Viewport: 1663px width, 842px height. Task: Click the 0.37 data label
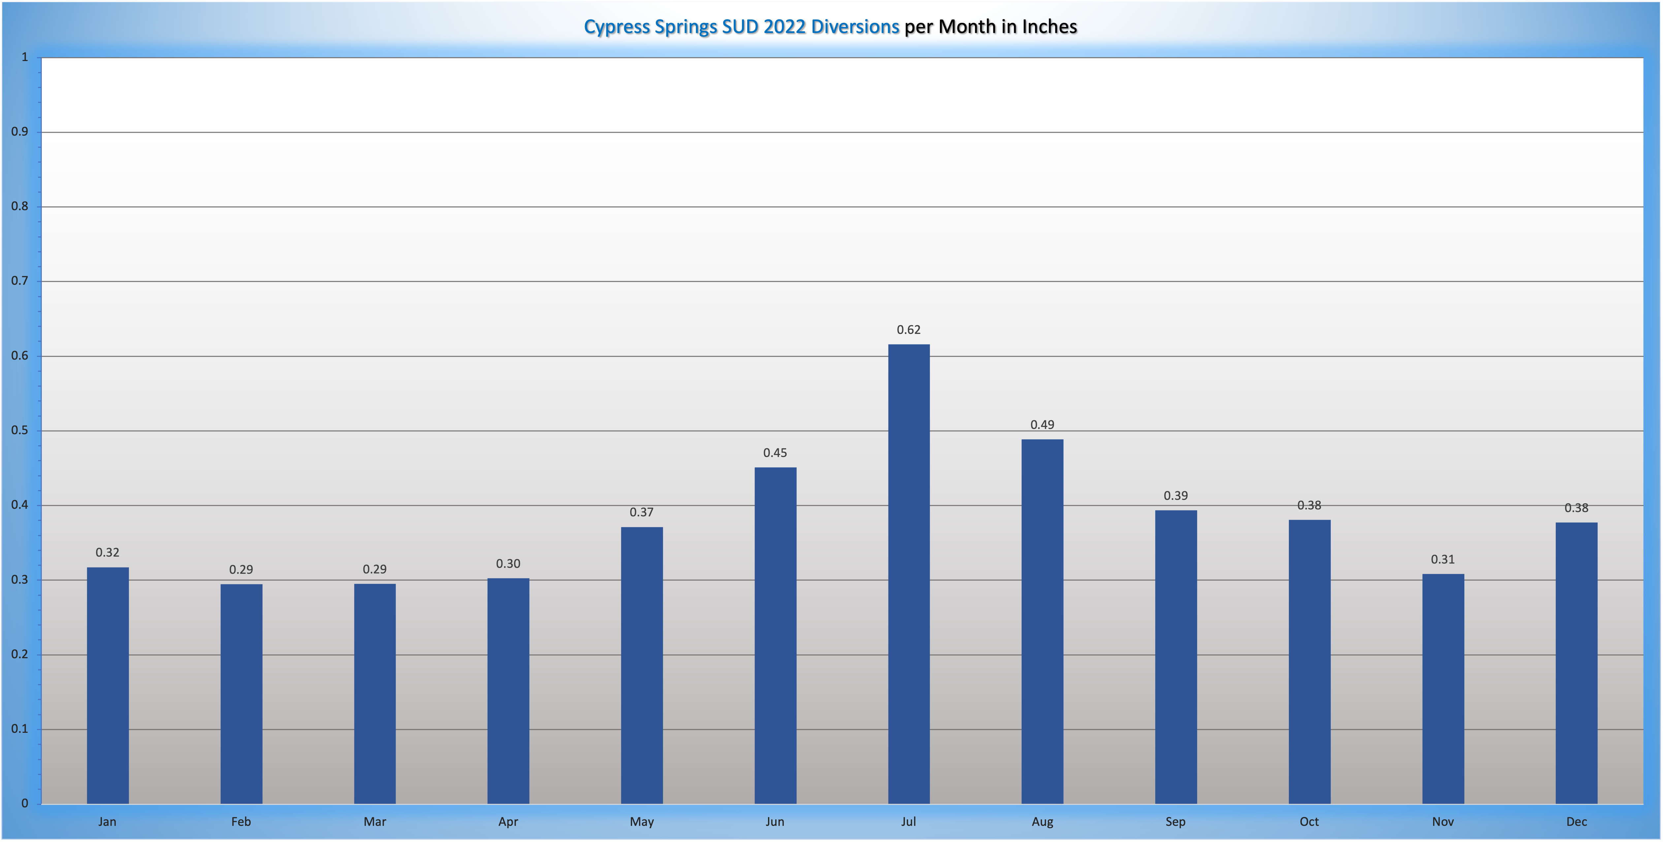[642, 513]
